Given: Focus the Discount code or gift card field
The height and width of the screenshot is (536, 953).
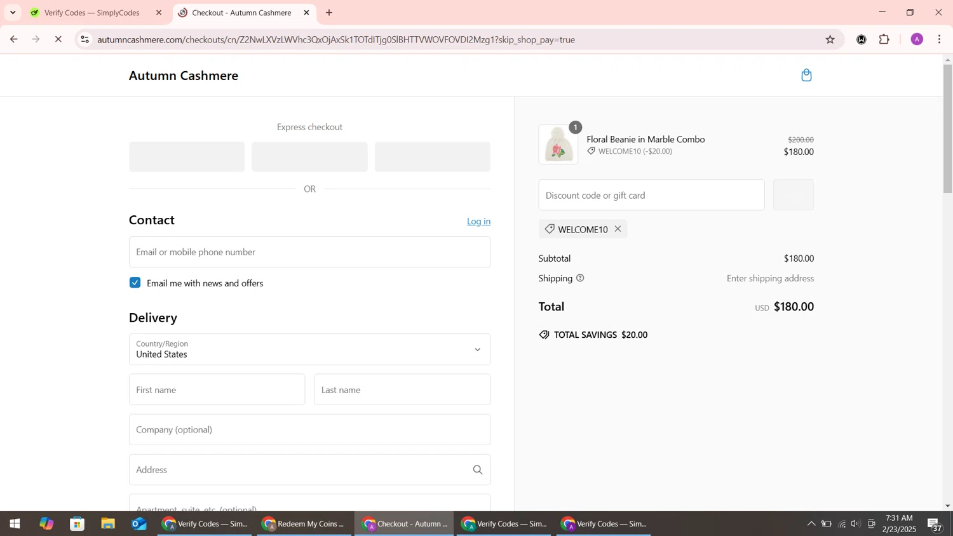Looking at the screenshot, I should coord(651,195).
